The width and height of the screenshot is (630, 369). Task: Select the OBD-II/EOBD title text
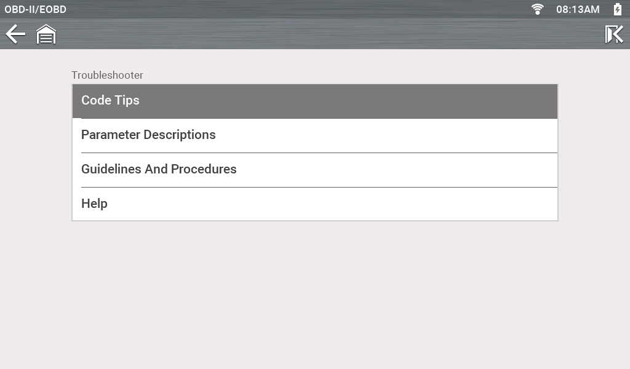[x=36, y=9]
